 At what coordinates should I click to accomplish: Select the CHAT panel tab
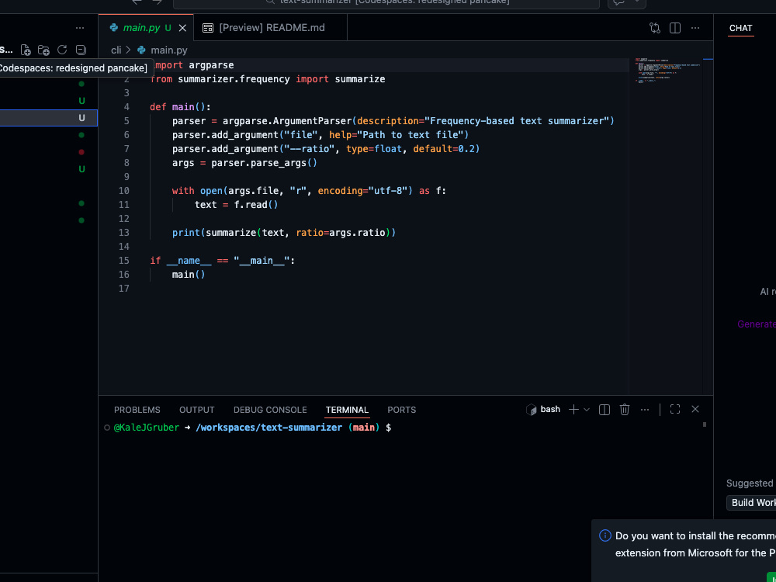click(740, 28)
